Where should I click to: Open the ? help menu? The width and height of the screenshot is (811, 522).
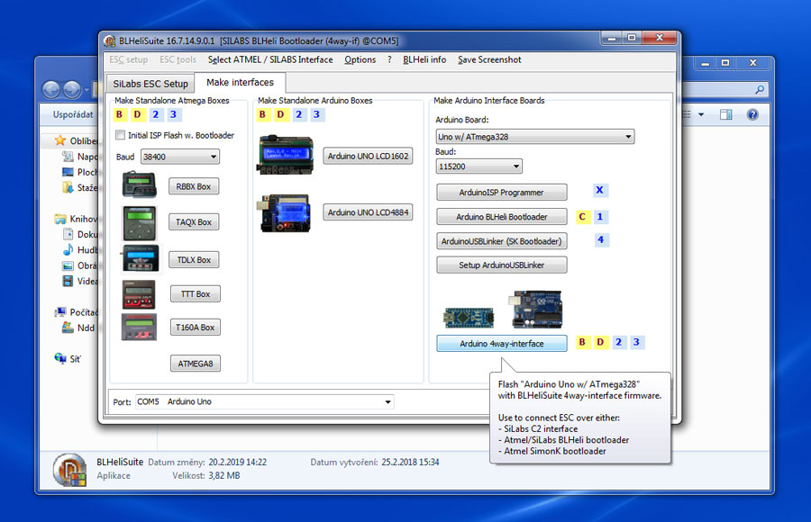coord(389,60)
